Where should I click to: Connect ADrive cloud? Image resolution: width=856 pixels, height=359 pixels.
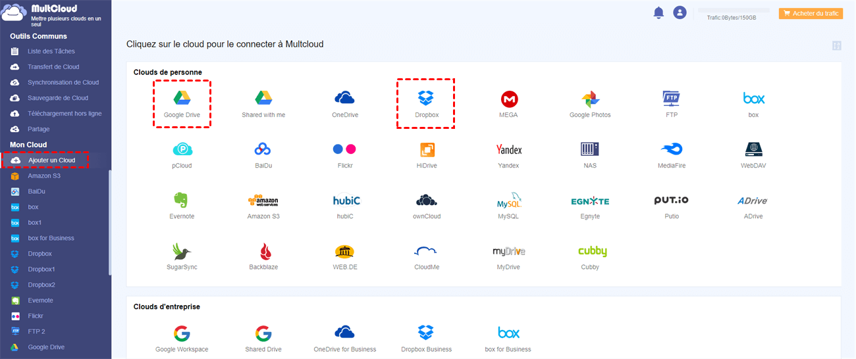click(753, 201)
